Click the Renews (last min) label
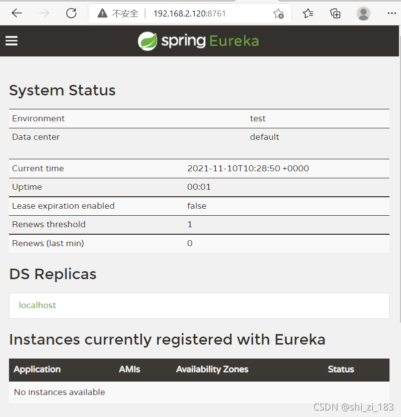The width and height of the screenshot is (401, 417). pos(48,243)
